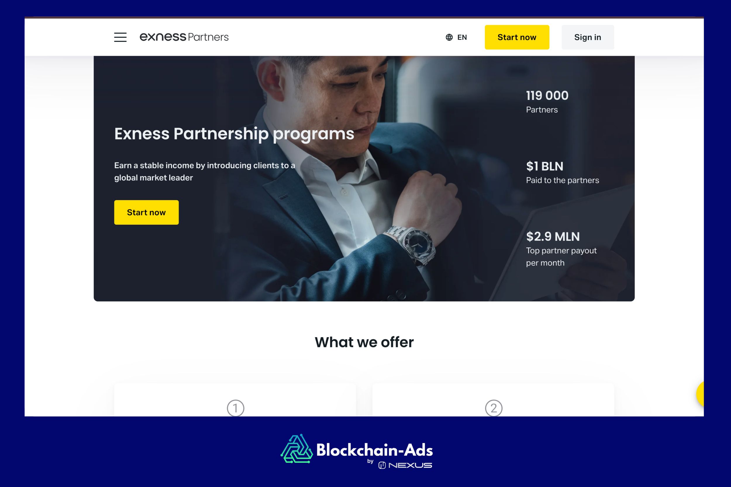Click the Exness Partners logo
This screenshot has height=487, width=731.
pos(184,37)
